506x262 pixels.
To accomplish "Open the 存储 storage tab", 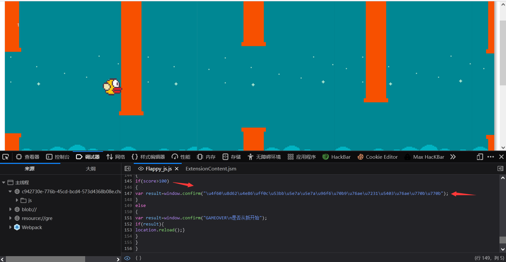I will [x=232, y=157].
